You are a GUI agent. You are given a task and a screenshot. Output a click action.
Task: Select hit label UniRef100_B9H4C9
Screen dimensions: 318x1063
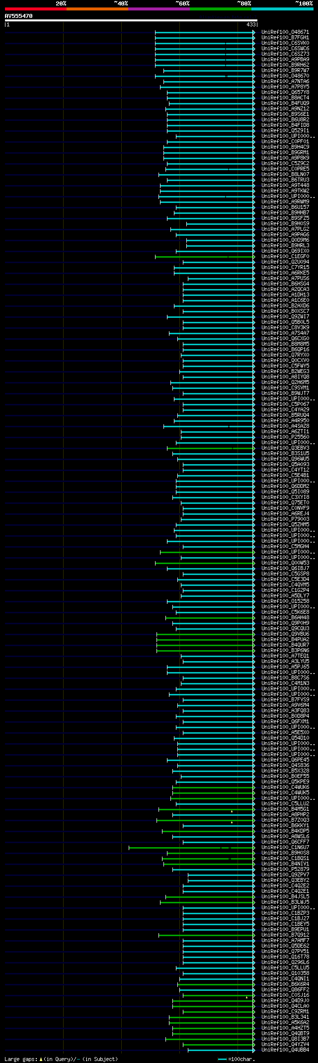[285, 147]
